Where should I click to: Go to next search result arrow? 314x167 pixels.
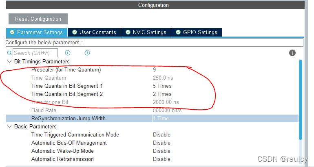87,53
